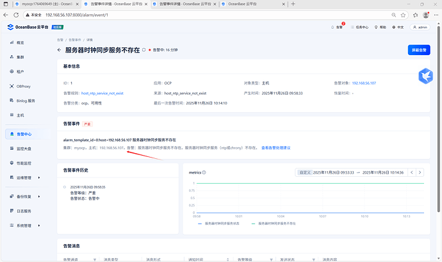The width and height of the screenshot is (442, 262).
Task: Click the 屏蔽告警 button
Action: [x=419, y=49]
